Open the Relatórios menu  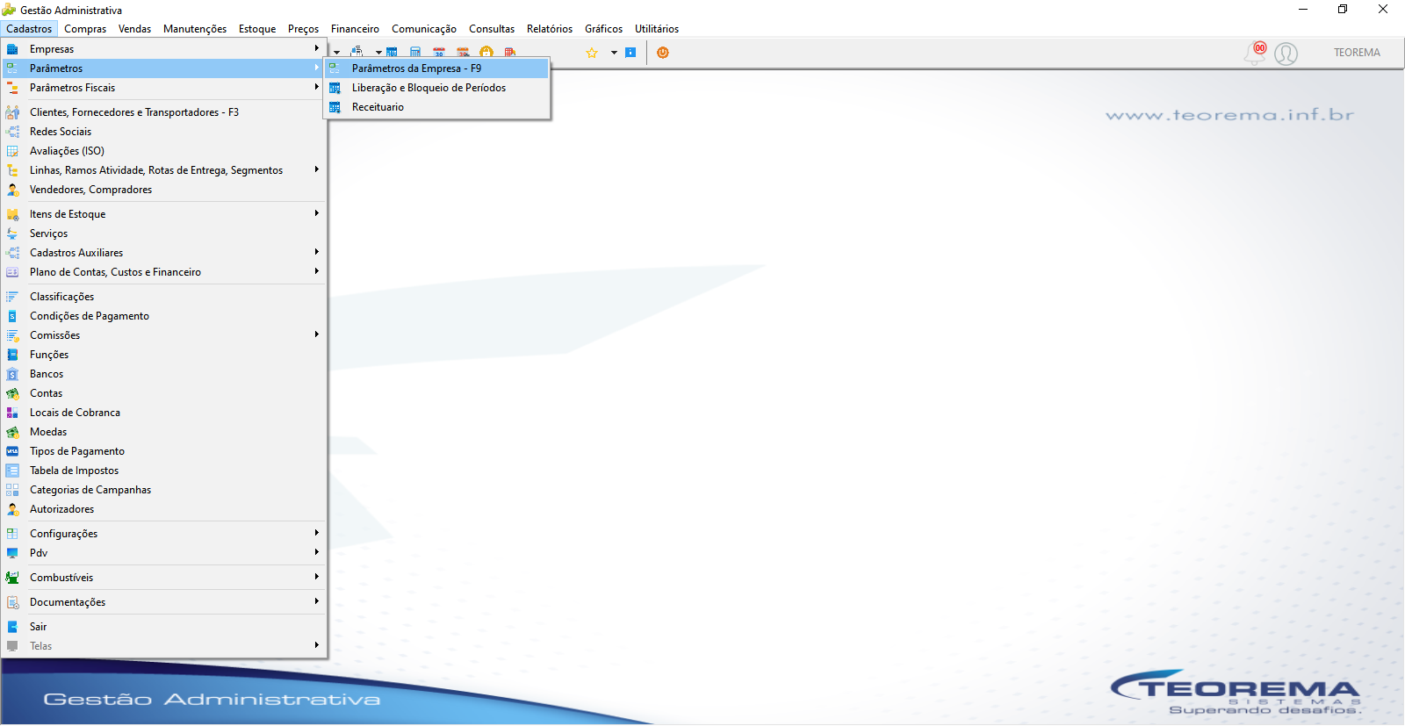click(550, 29)
